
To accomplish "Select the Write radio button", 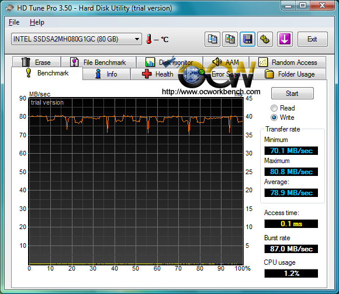I will click(x=274, y=117).
